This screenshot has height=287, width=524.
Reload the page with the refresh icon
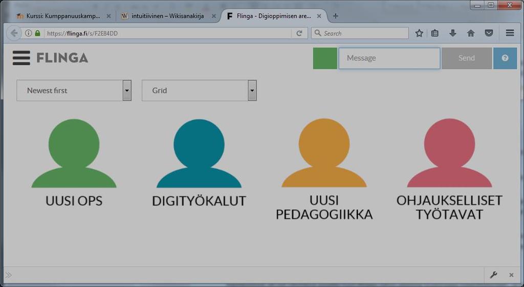299,33
